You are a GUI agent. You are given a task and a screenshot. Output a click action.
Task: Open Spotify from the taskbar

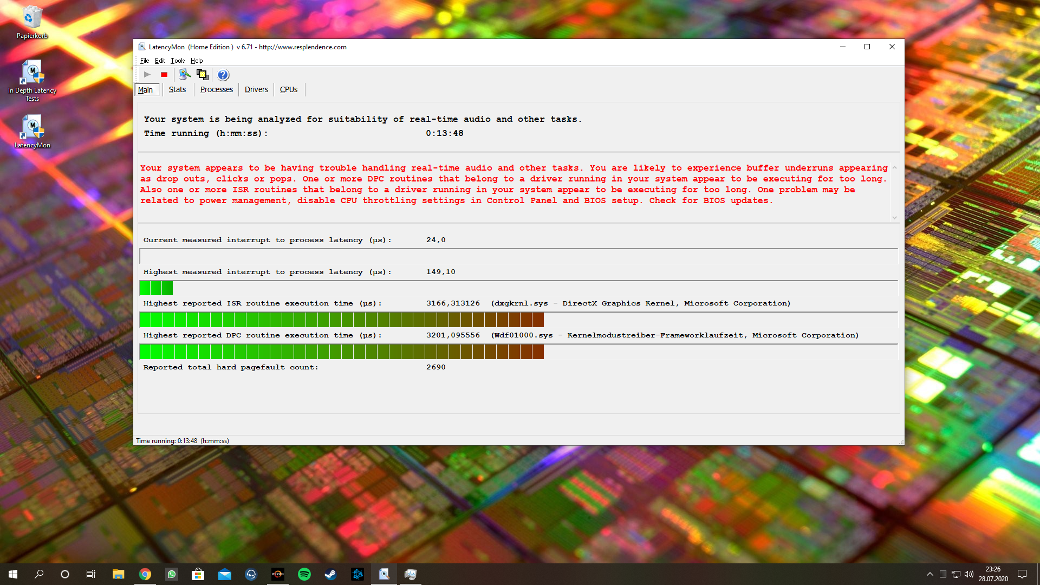304,574
